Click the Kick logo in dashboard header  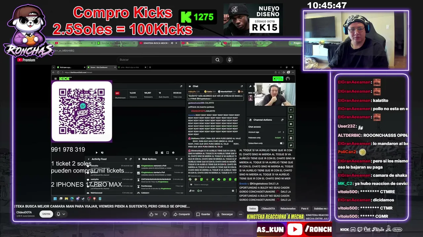click(65, 79)
